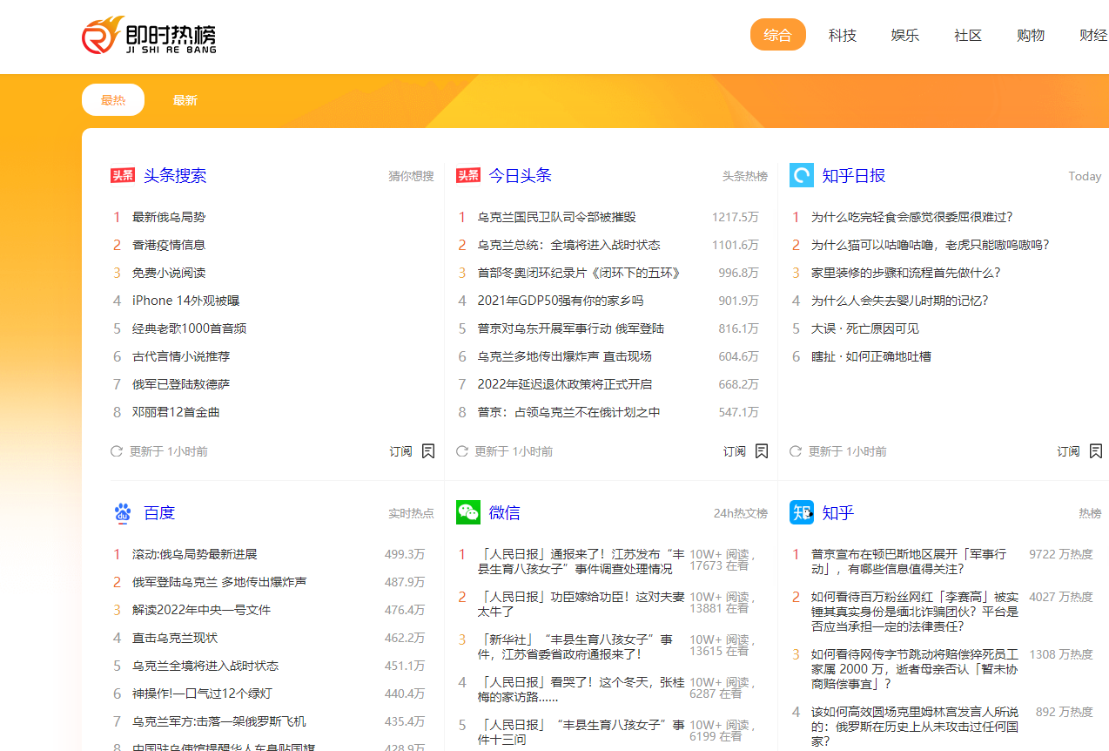Image resolution: width=1109 pixels, height=751 pixels.
Task: Subscribe via 订阅 in 今日头条 card
Action: [x=735, y=451]
